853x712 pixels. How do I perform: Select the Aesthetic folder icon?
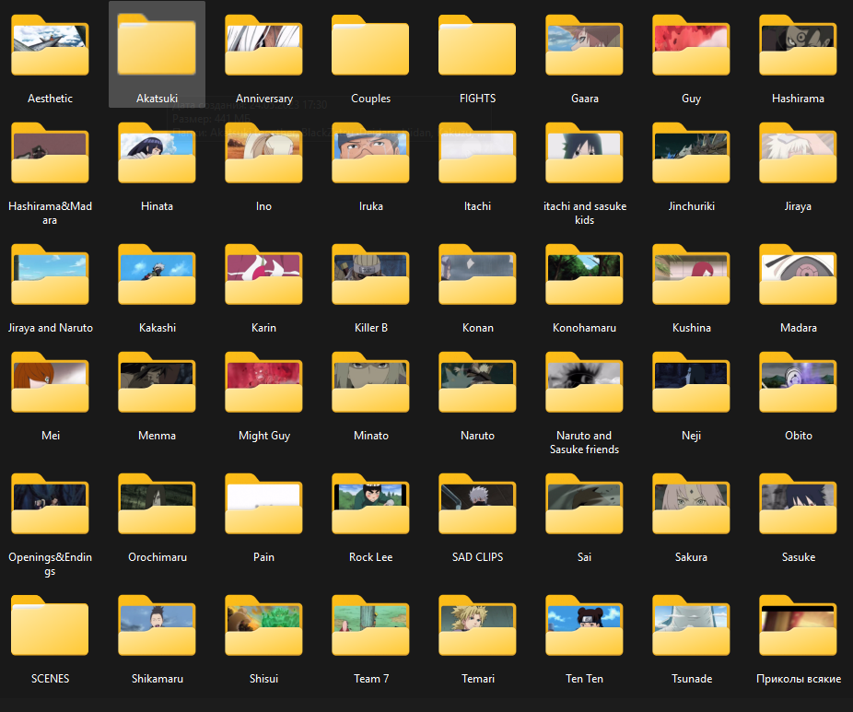click(50, 45)
